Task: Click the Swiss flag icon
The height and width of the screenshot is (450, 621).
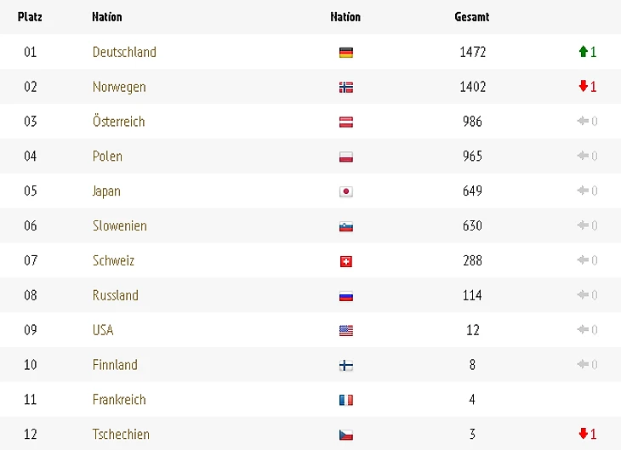Action: click(x=346, y=261)
